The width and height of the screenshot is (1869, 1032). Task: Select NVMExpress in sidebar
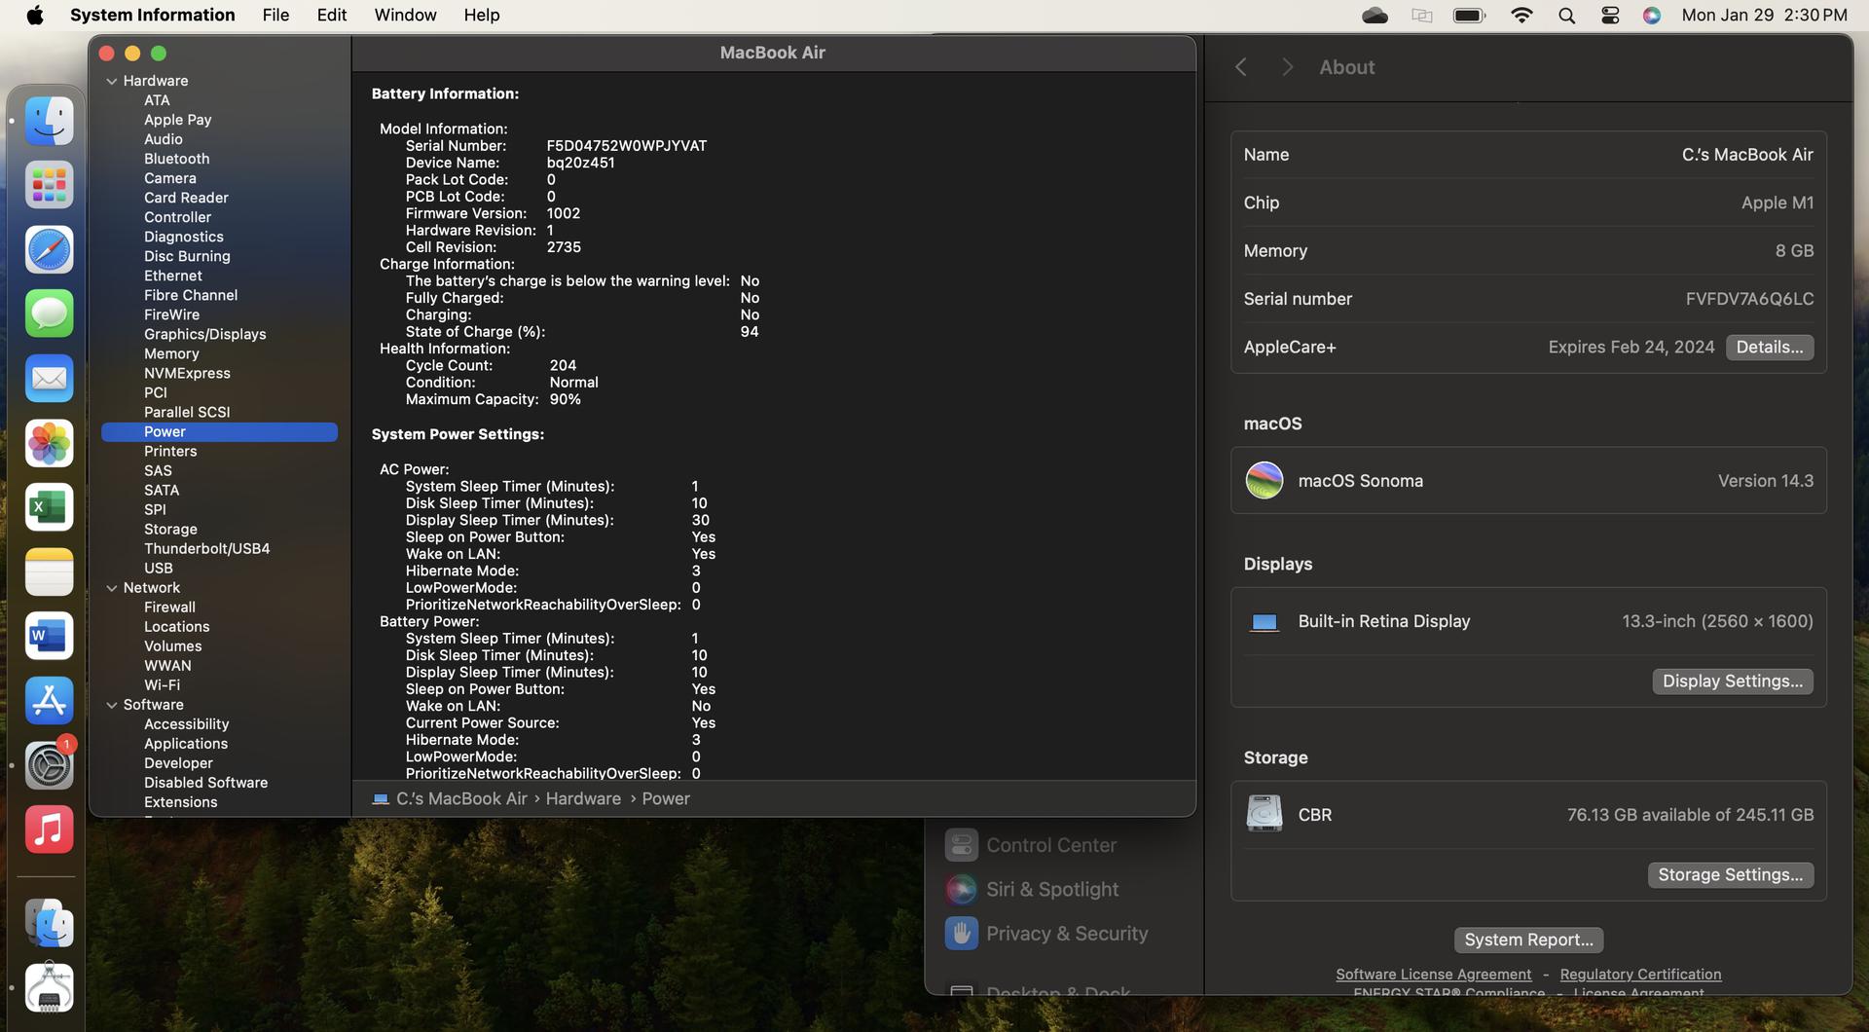click(187, 373)
